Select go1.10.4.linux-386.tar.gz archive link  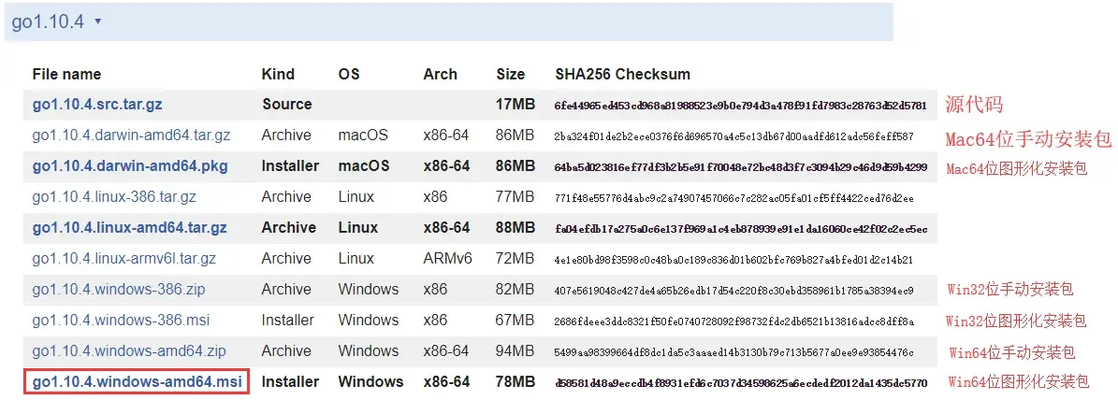[x=114, y=196]
